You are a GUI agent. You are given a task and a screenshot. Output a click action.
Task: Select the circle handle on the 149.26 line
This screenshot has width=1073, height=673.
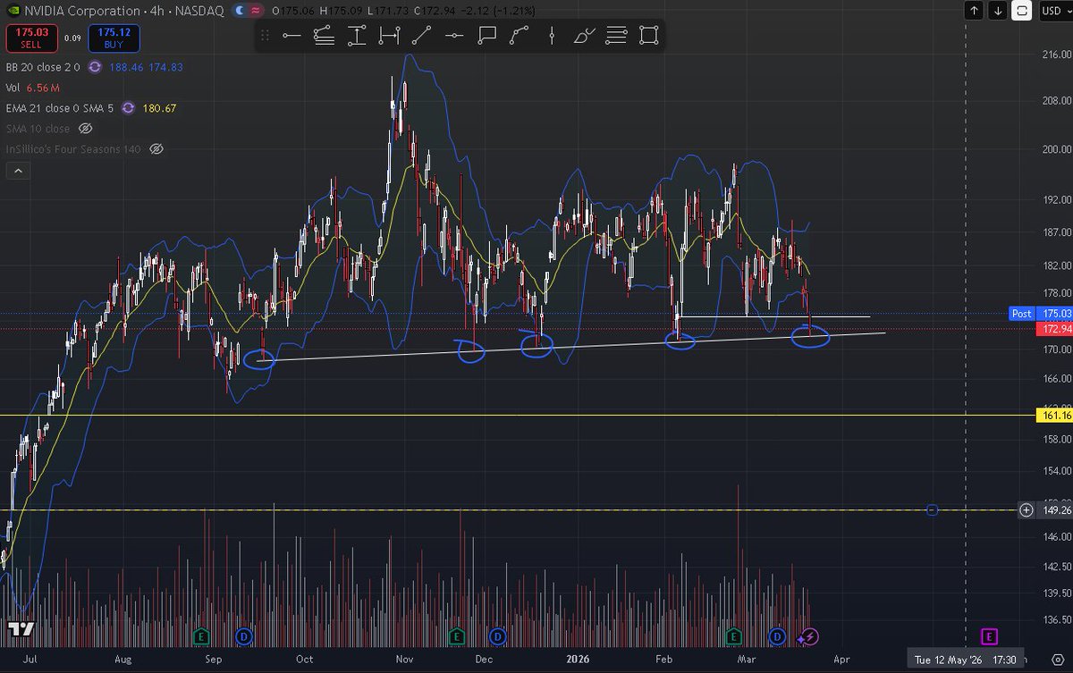(932, 510)
